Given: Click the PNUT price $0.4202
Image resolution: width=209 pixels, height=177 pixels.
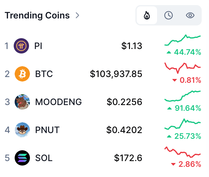Looking at the screenshot, I should [x=124, y=130].
